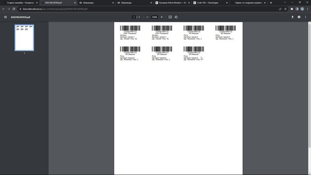
Task: Zoom in with the plus icon
Action: [x=162, y=17]
